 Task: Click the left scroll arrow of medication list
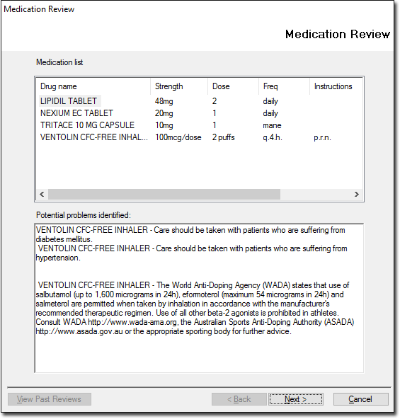coord(42,194)
